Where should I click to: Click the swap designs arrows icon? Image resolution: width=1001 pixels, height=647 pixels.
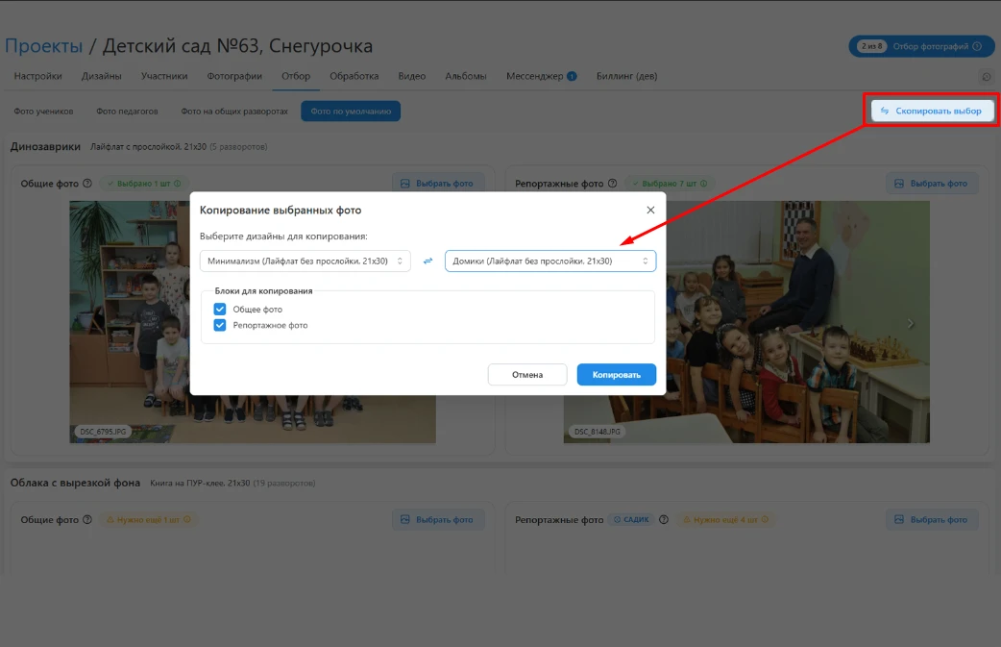[x=427, y=261]
